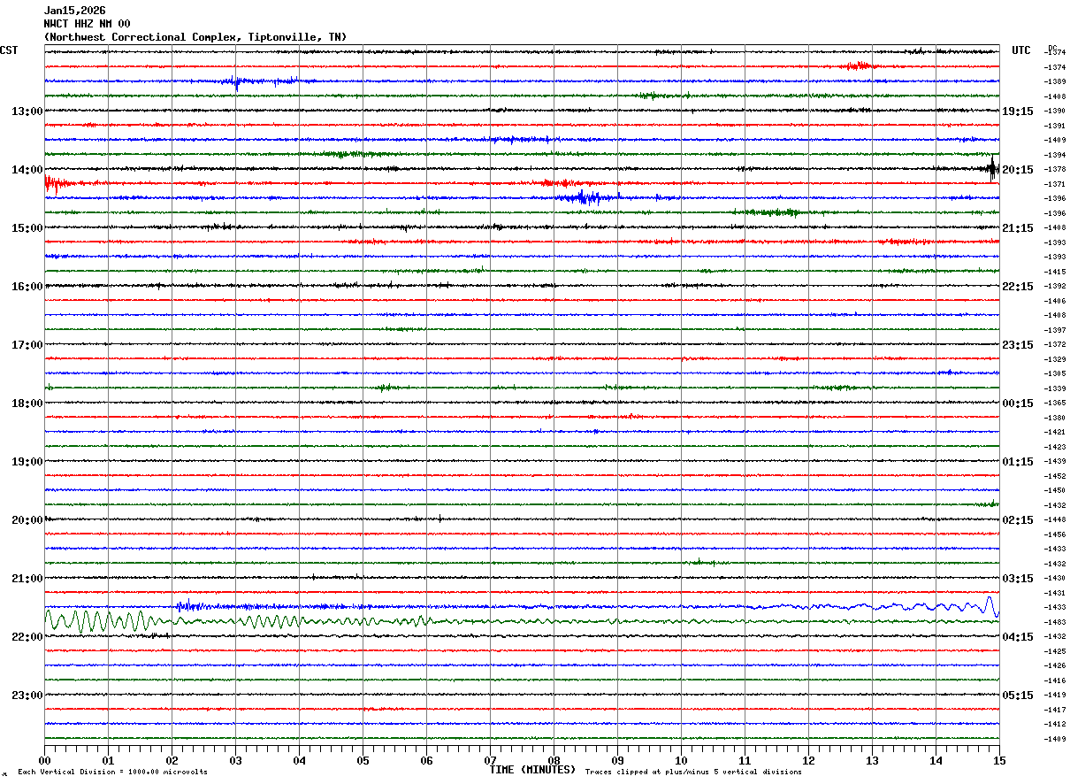Click the DC offset value -1365
This screenshot has width=1070, height=784.
[x=1054, y=403]
